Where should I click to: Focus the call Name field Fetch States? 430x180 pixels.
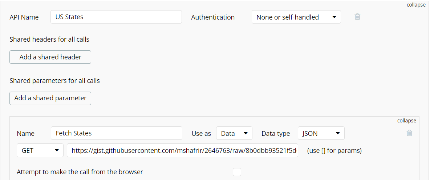click(x=117, y=133)
